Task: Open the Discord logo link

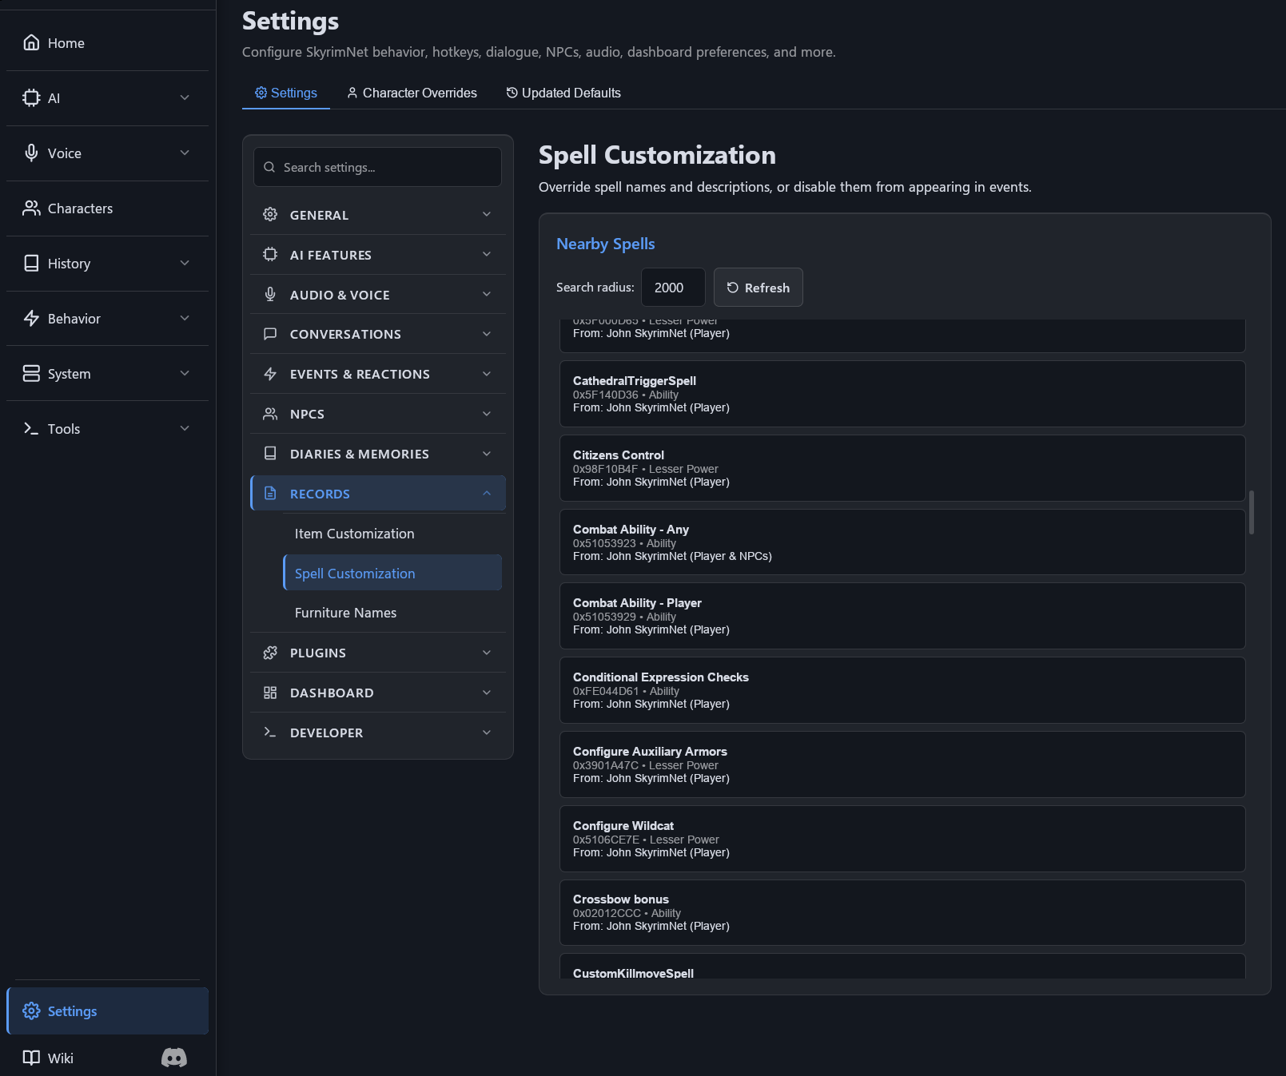Action: coord(174,1058)
